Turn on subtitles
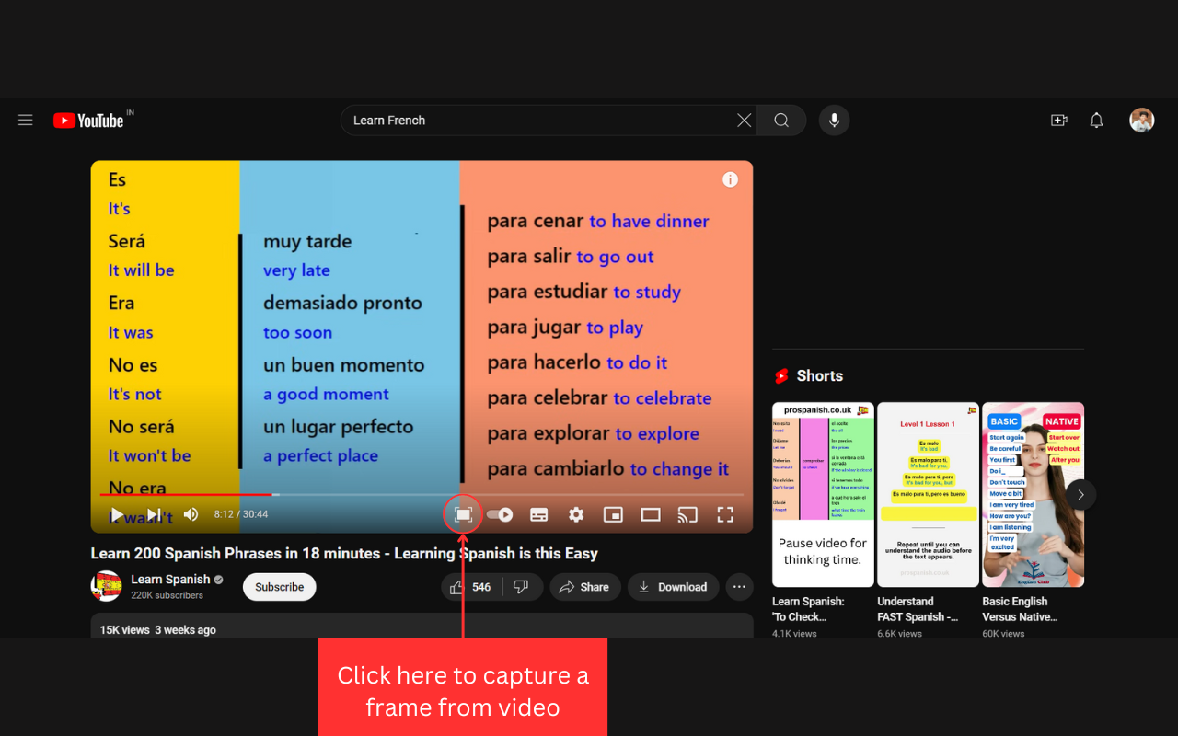 (x=538, y=513)
